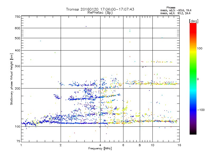211x158 pixels.
Task: Click the 'mean, sd,X: 93.2, 26.4' line
Action: (x=175, y=13)
